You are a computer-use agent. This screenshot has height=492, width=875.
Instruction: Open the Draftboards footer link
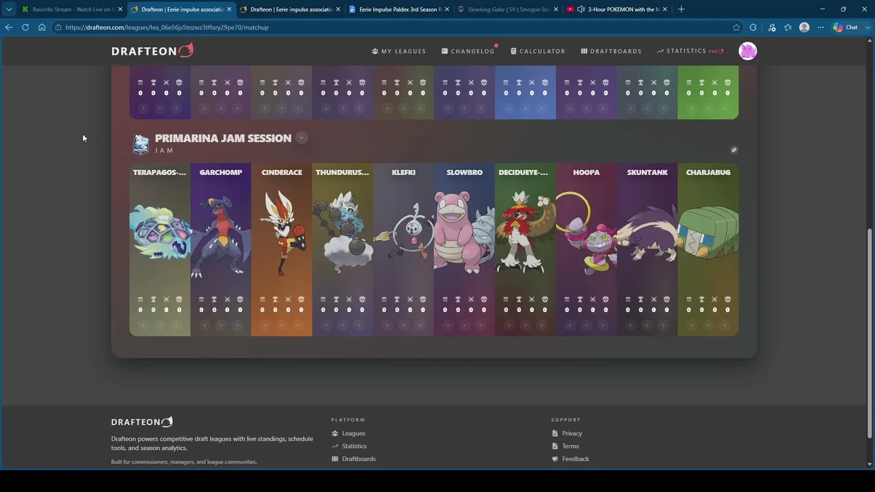(353, 459)
